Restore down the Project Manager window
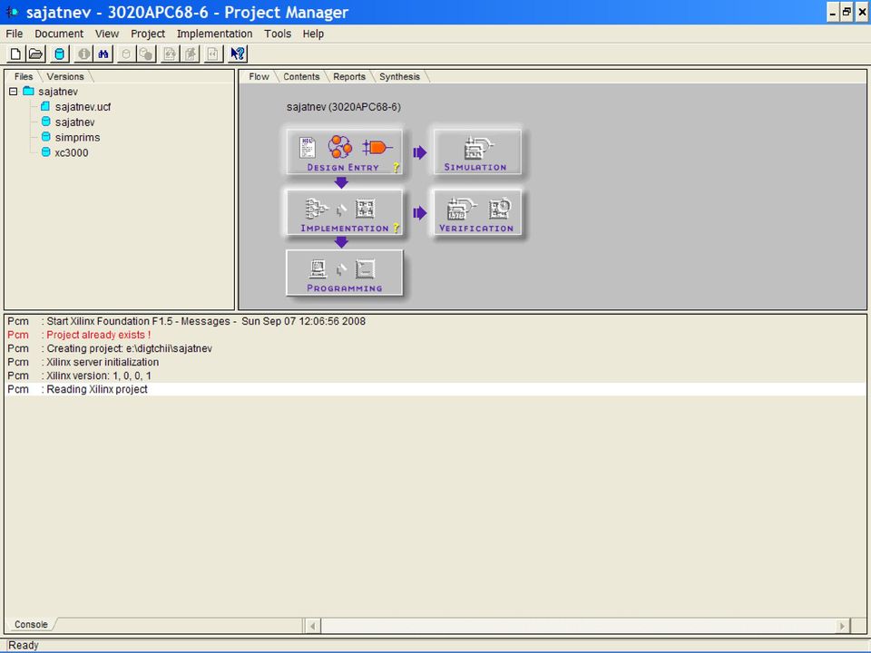Screen dimensions: 871x653 pos(847,12)
